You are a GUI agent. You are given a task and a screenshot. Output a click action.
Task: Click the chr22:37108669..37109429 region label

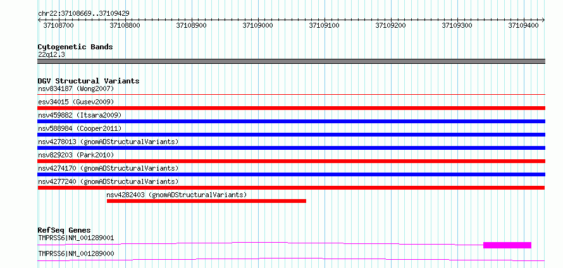pos(84,14)
